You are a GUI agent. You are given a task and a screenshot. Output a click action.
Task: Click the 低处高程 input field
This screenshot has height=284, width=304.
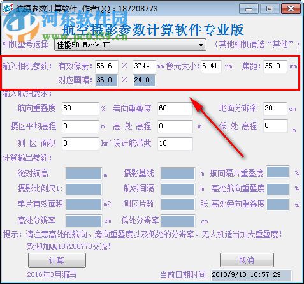pos(276,126)
